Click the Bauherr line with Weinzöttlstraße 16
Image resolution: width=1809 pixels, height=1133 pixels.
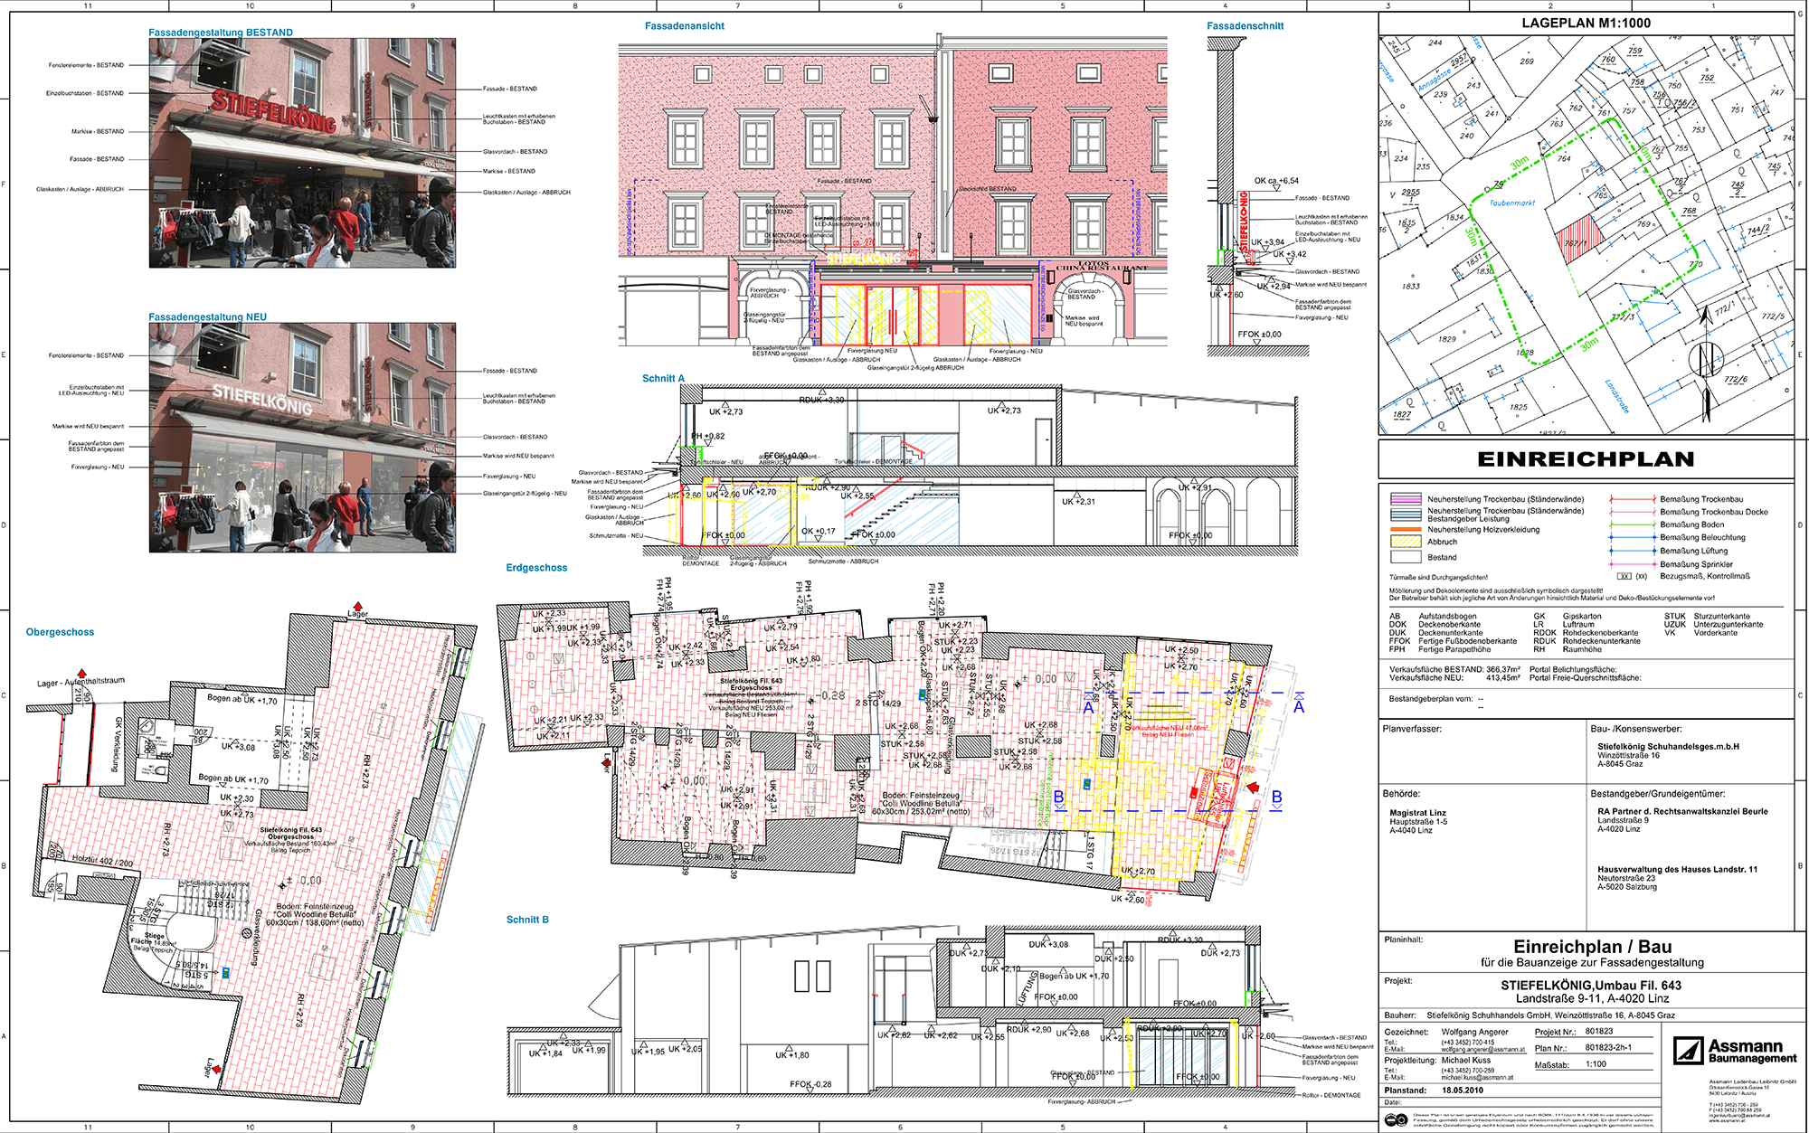point(1529,1015)
